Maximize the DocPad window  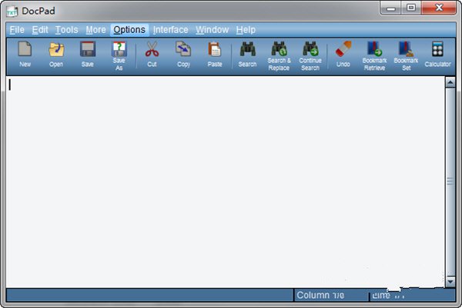411,8
